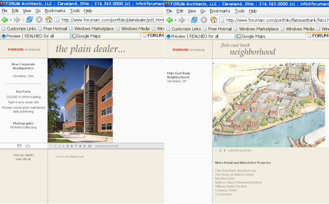Open Bookmarks menu in right window
The height and width of the screenshot is (204, 329).
click(x=220, y=11)
